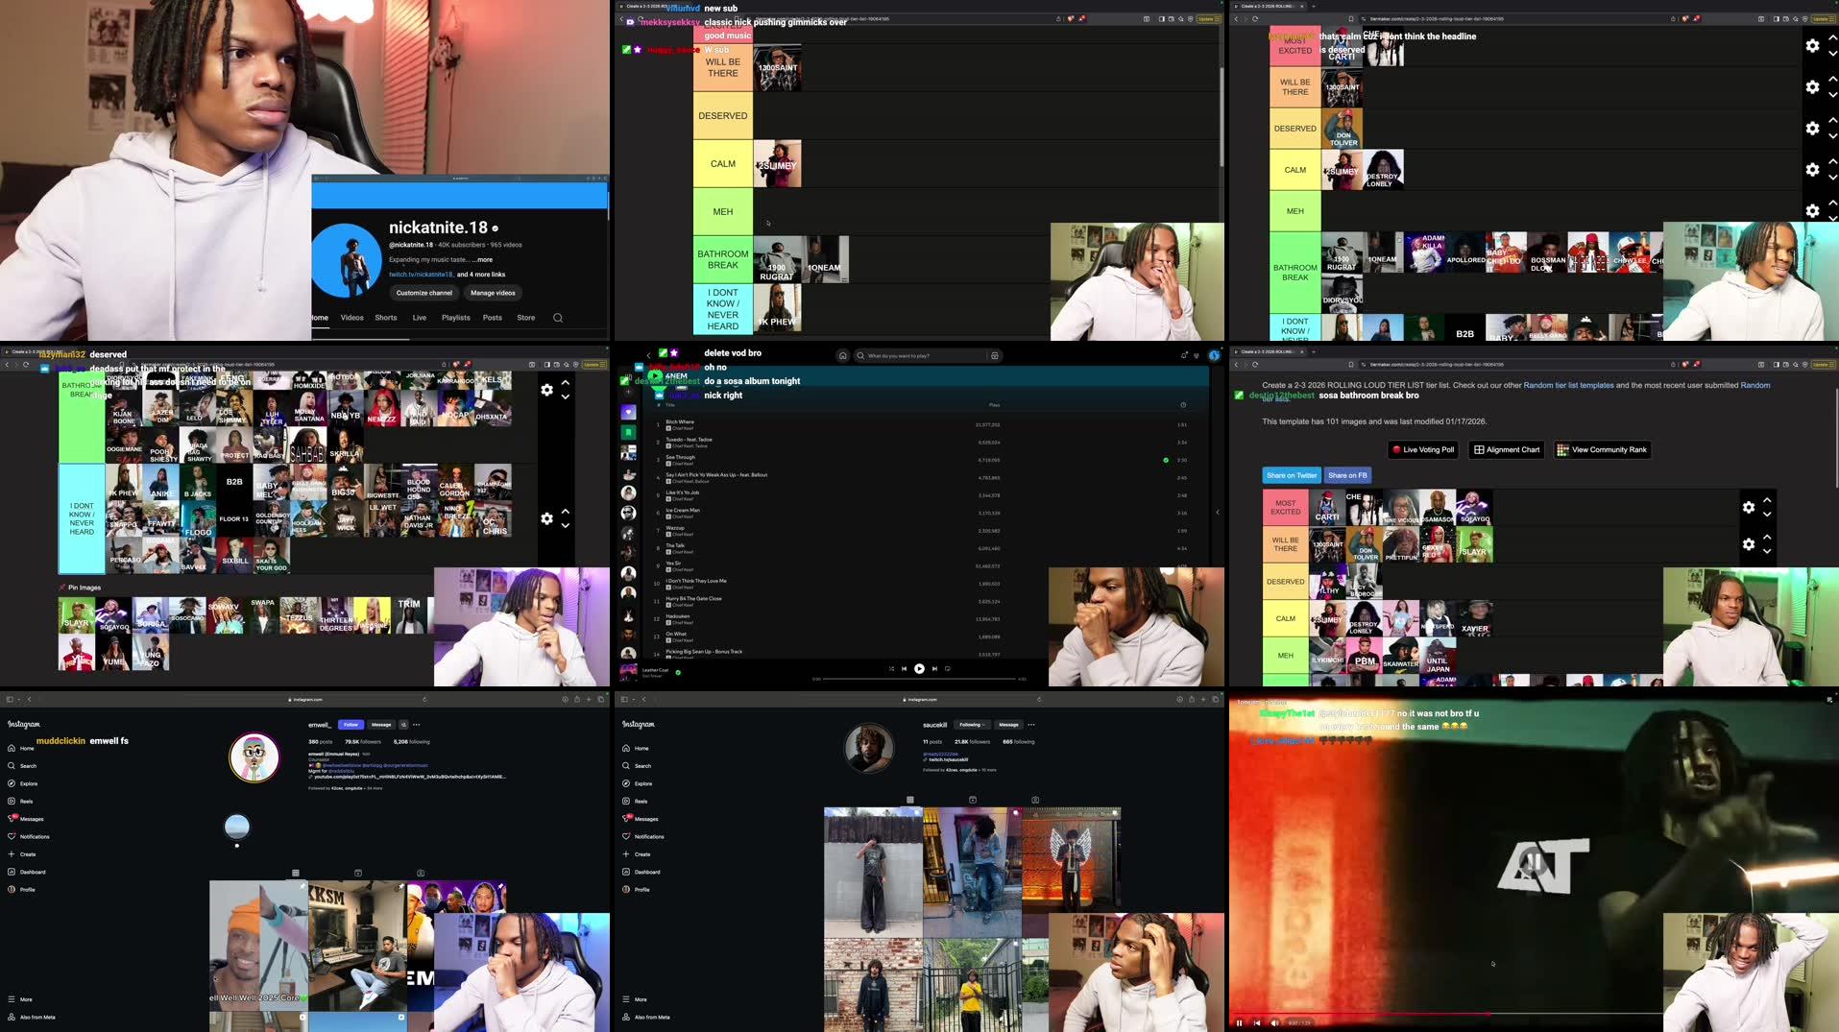The image size is (1839, 1032).
Task: Open the Following dropdown on saucekill's profile
Action: point(972,724)
